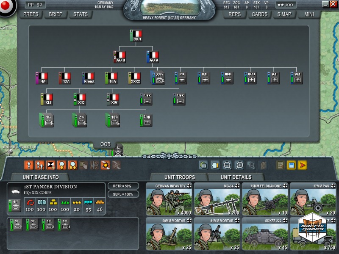339x254 pixels.
Task: Toggle the S.MAP strategic map view
Action: click(284, 14)
